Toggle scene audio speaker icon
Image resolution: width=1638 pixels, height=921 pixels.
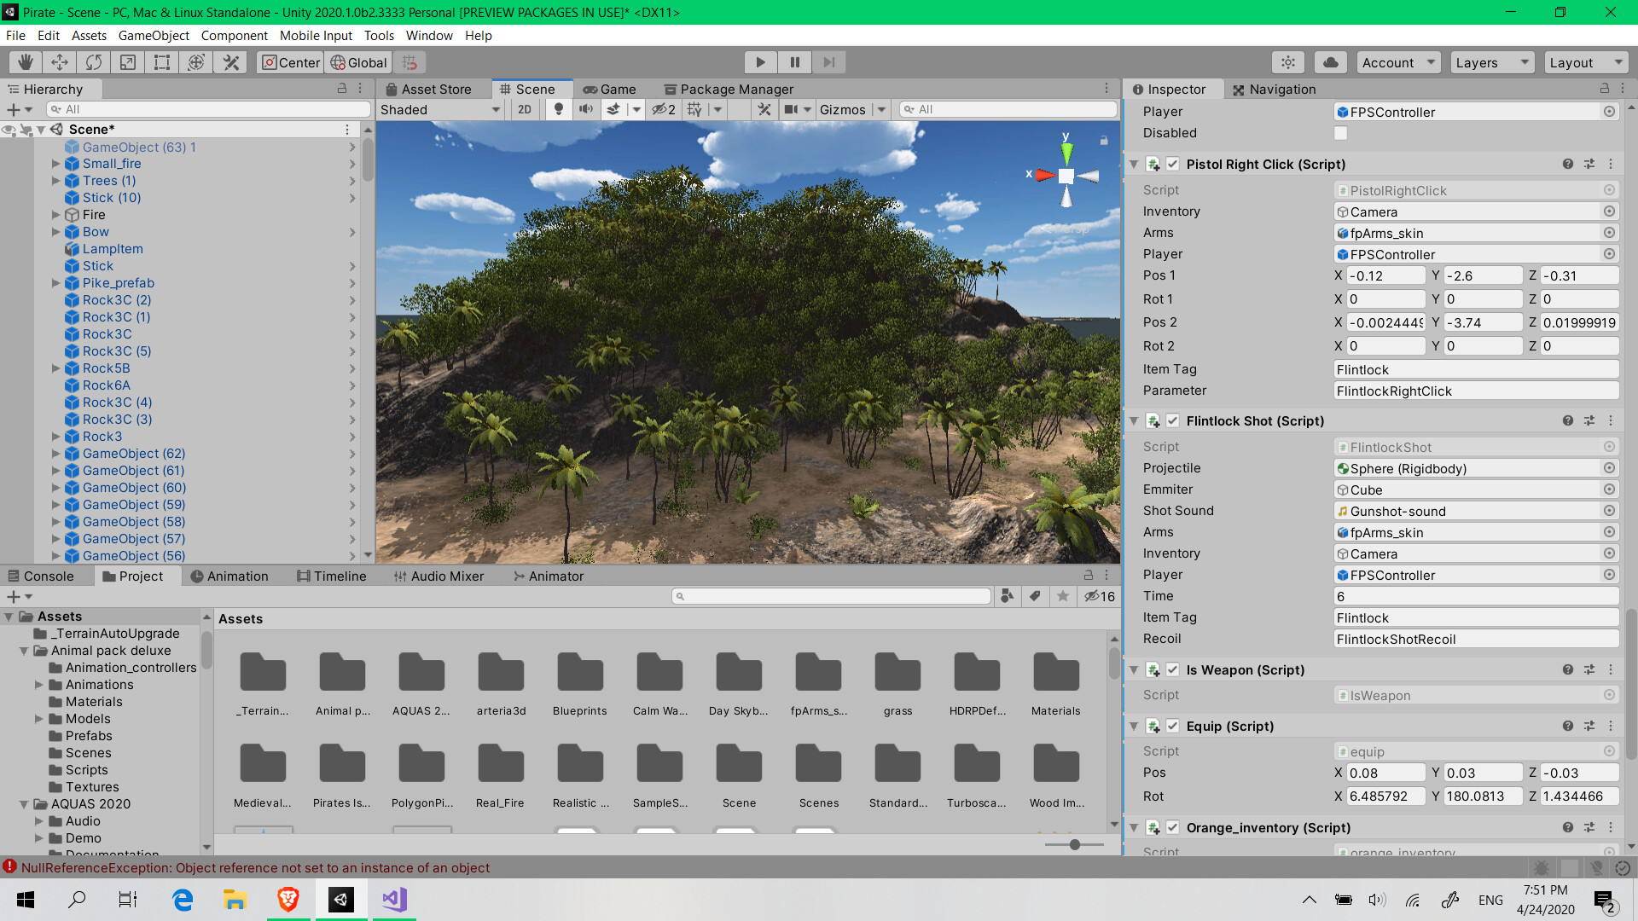pyautogui.click(x=586, y=109)
